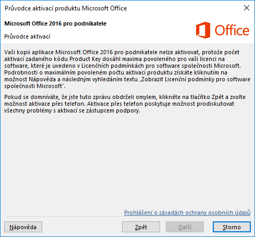Click the greyed-out Další button
Viewport: 255px width, 237px height.
(185, 227)
